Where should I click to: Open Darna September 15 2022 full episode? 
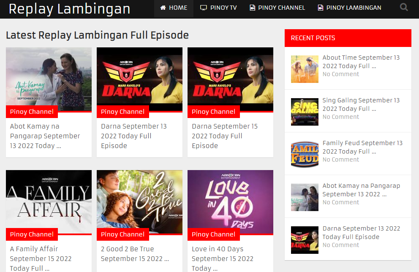225,136
